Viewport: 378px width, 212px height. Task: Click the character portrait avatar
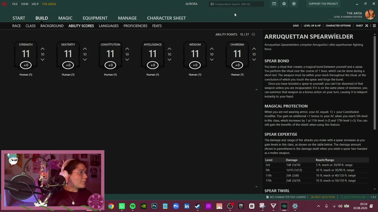(370, 14)
